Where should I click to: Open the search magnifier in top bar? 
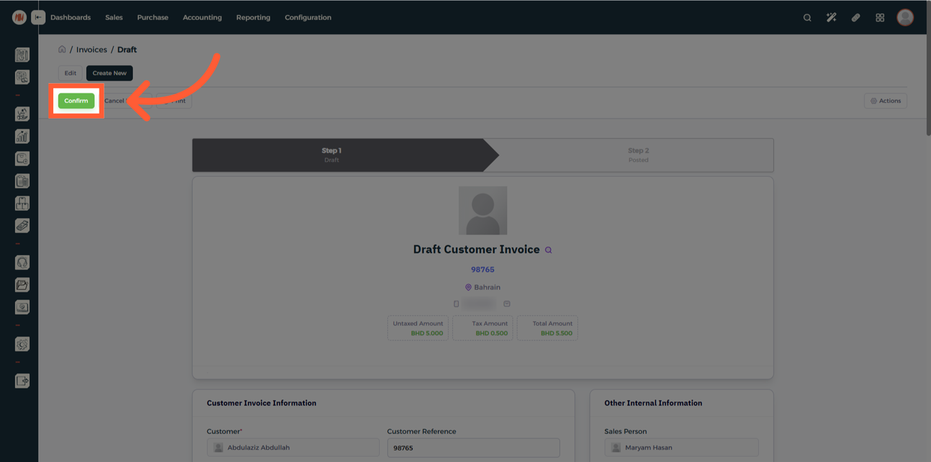pyautogui.click(x=807, y=17)
